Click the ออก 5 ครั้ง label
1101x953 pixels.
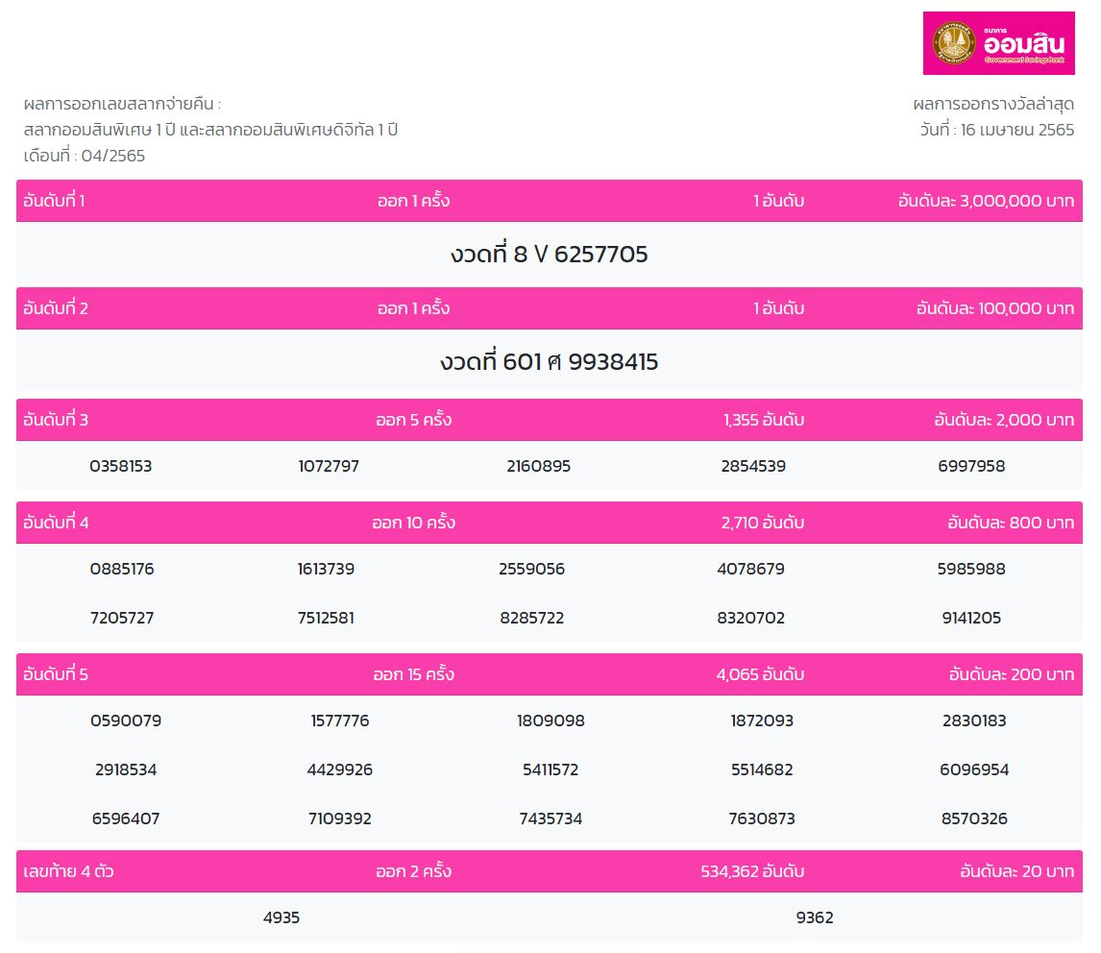(413, 420)
